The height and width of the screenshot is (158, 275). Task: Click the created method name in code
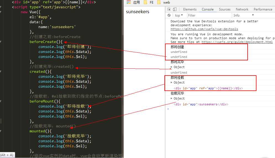tap(37, 72)
